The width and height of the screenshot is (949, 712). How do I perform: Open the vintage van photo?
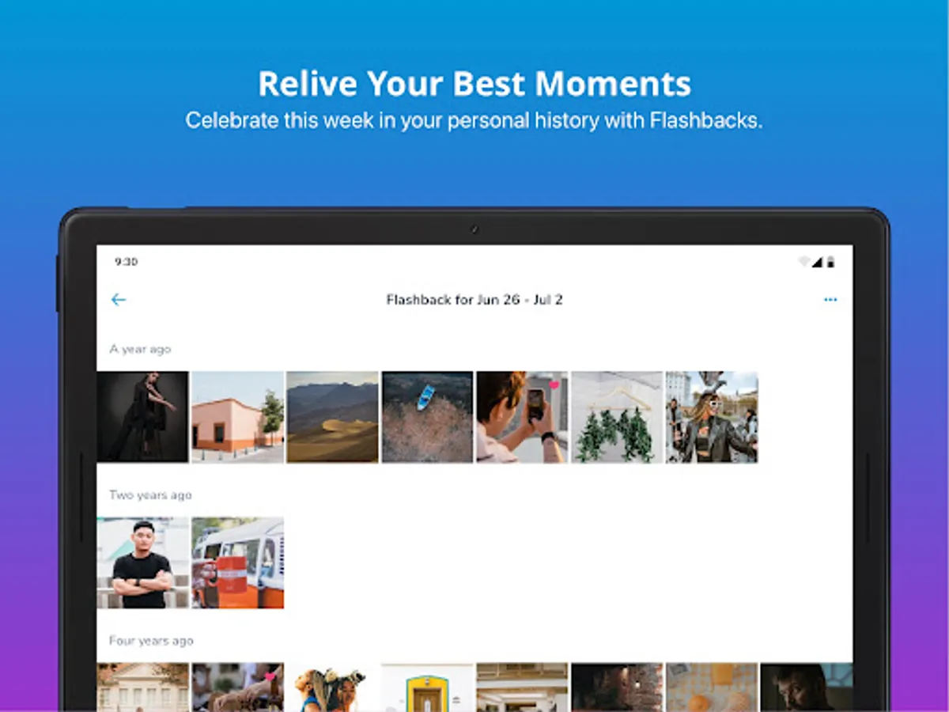[x=237, y=562]
